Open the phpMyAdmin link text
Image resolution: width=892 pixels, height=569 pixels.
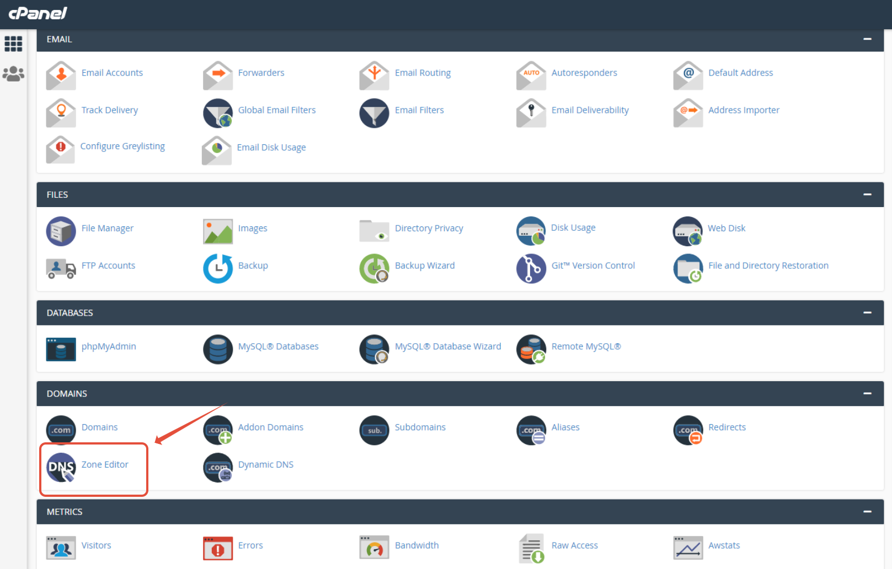point(109,346)
